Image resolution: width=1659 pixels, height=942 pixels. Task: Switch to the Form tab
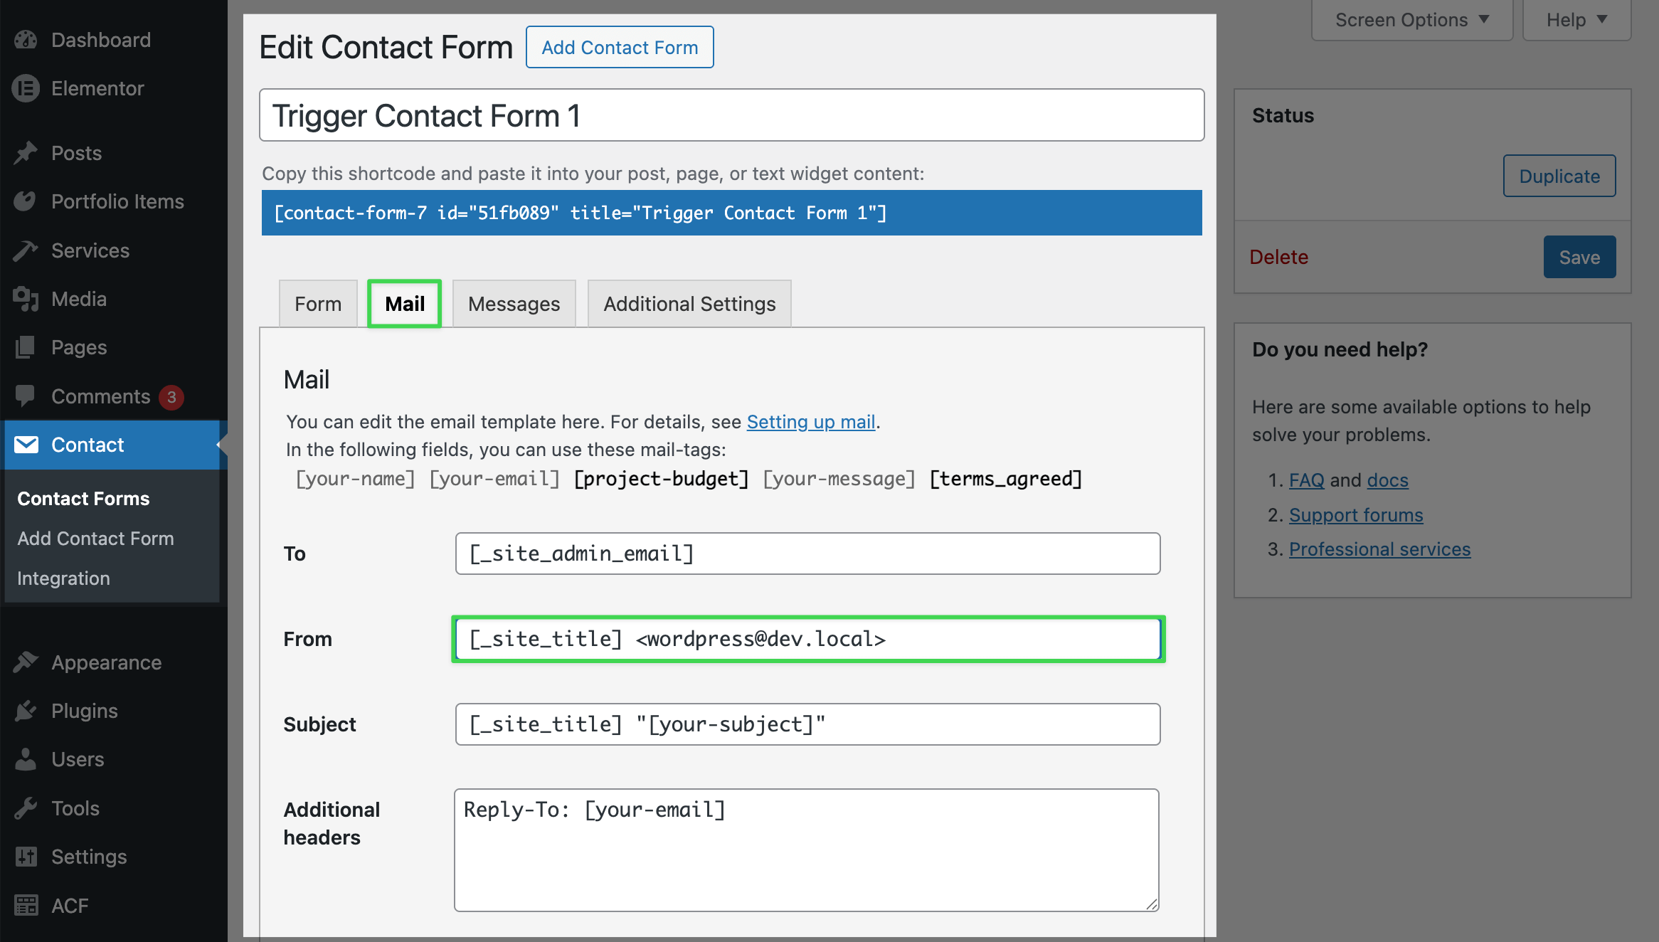[318, 304]
